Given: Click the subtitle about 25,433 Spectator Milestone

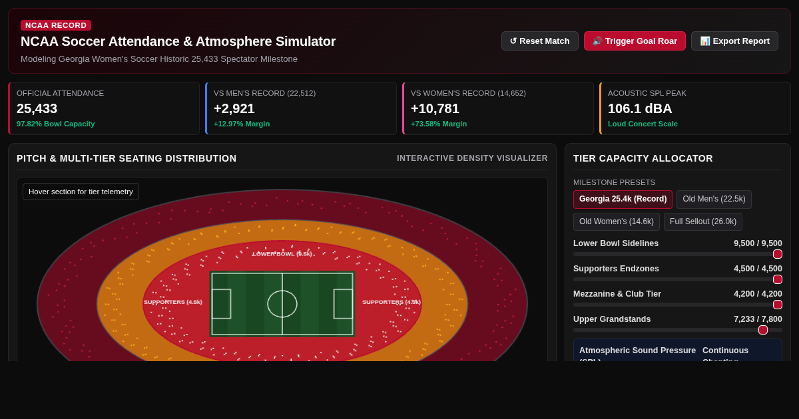Looking at the screenshot, I should [x=159, y=59].
